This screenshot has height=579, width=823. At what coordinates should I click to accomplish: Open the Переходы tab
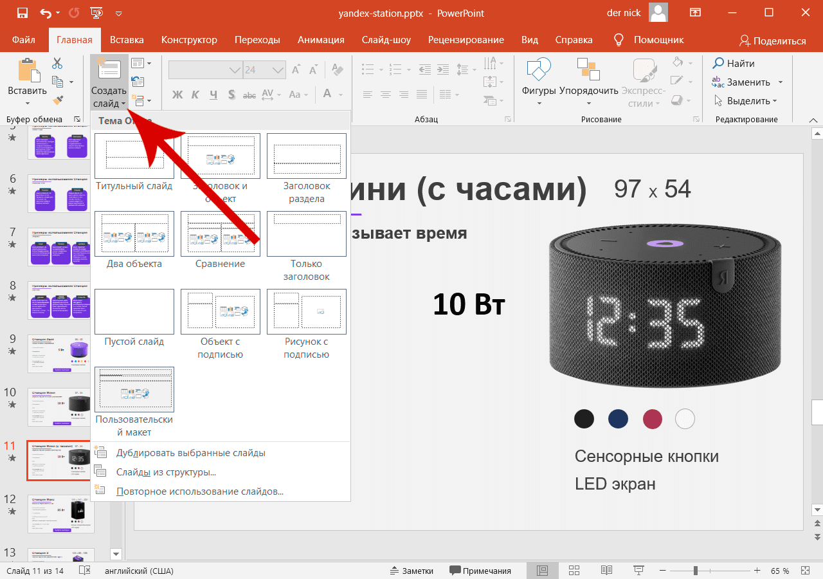pos(257,40)
